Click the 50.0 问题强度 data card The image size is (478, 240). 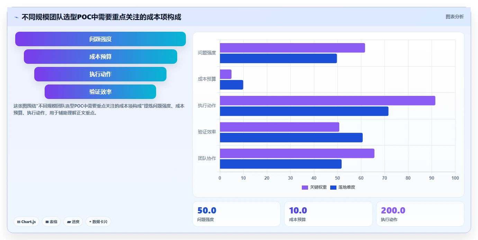[236, 214]
